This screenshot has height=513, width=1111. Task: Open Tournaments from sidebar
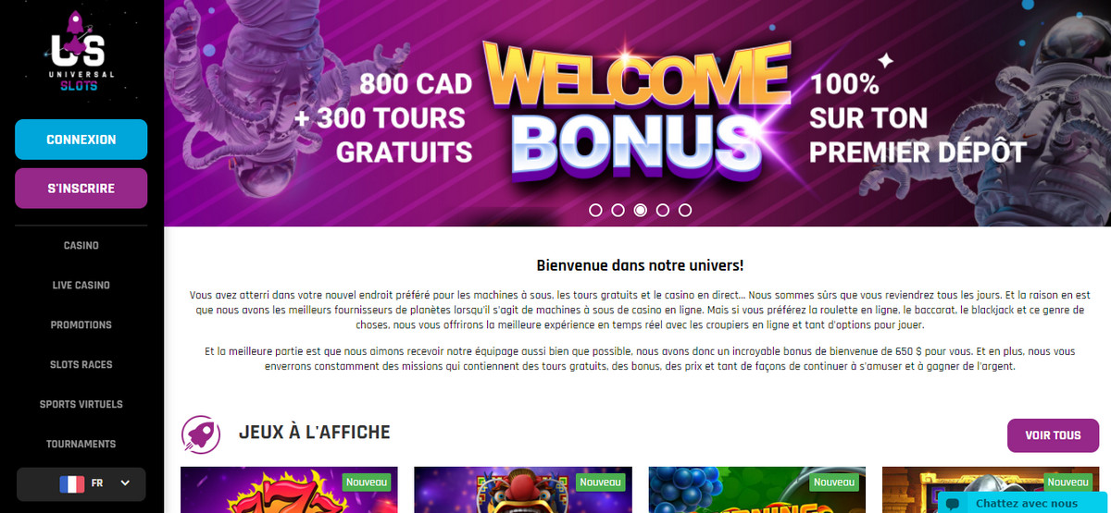[81, 445]
